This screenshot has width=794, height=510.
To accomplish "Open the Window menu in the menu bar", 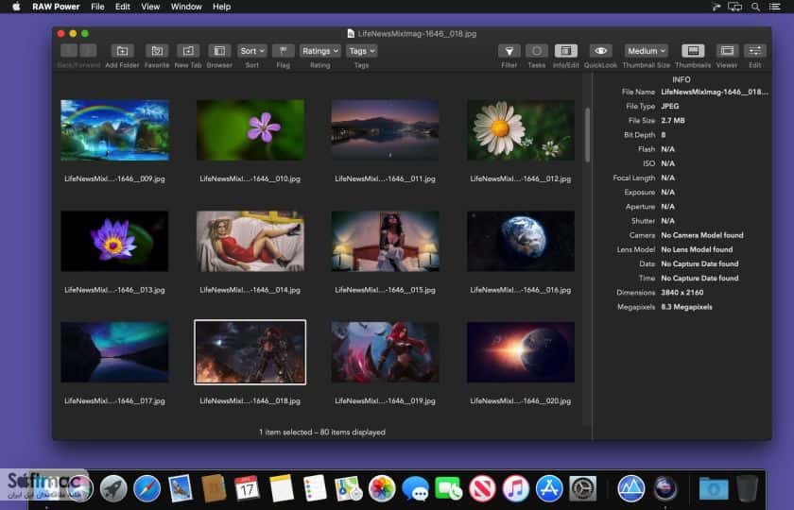I will pos(186,7).
